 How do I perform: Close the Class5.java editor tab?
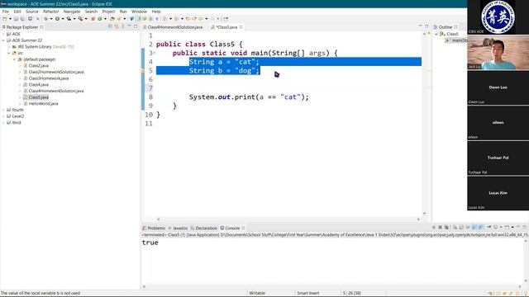pos(241,27)
